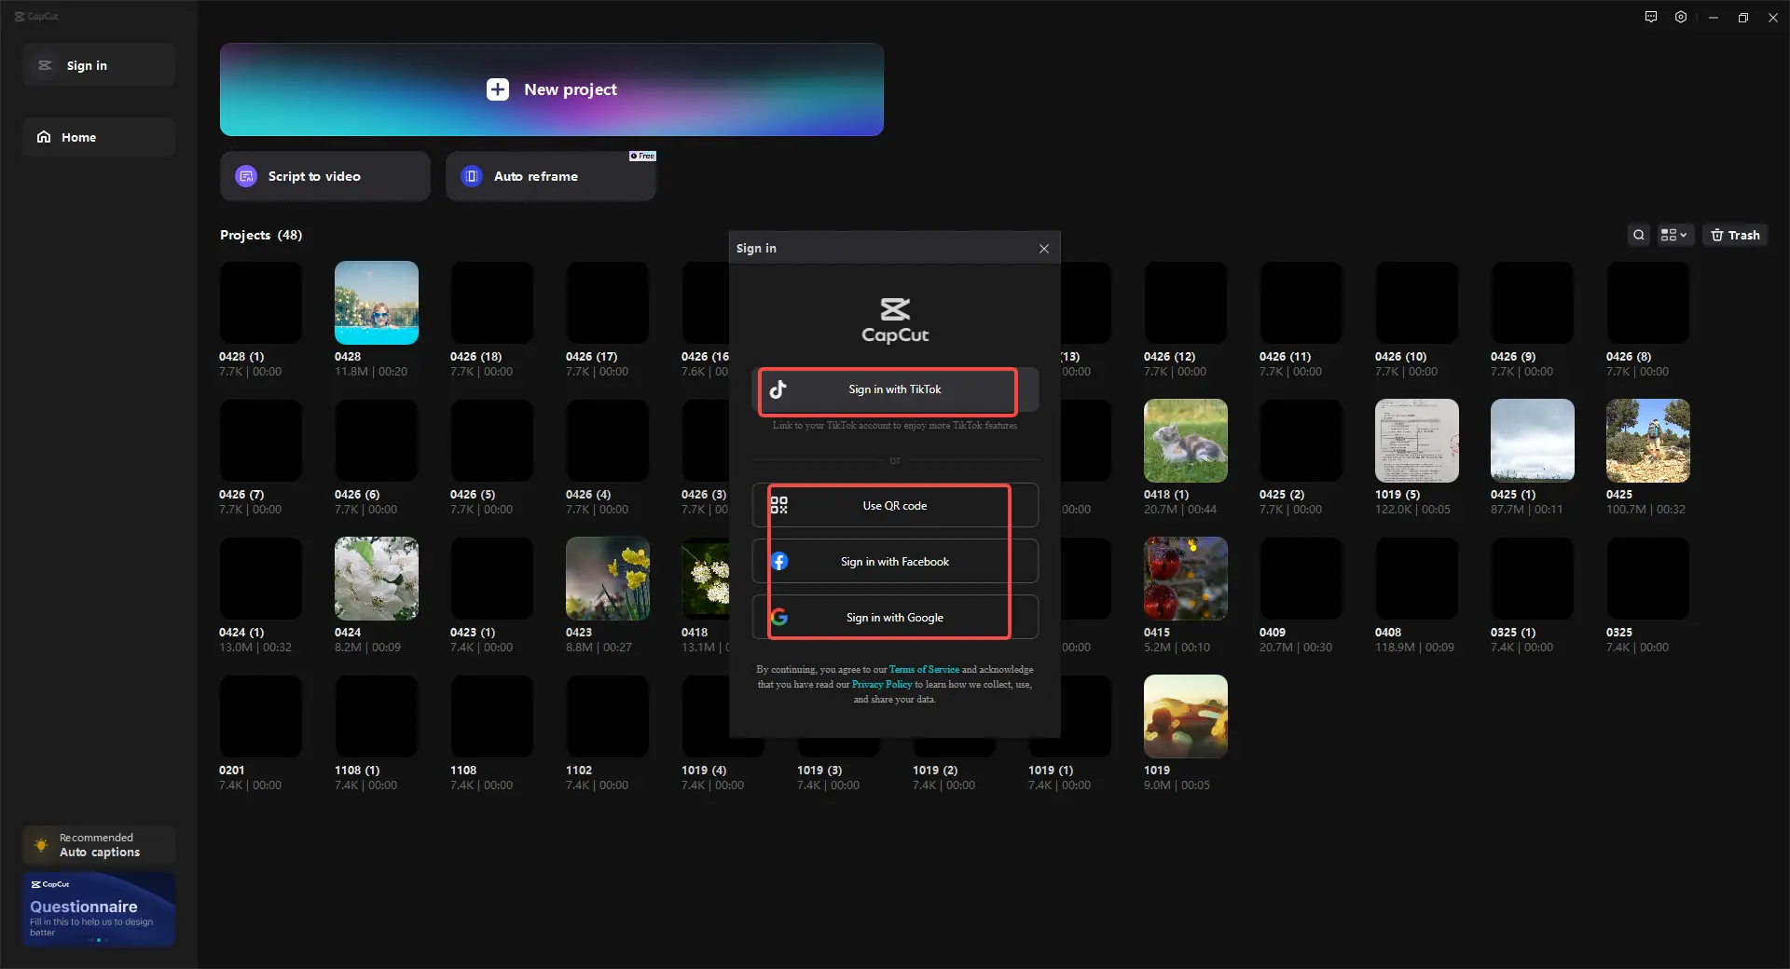Viewport: 1790px width, 969px height.
Task: Choose Sign in with Google
Action: (895, 618)
